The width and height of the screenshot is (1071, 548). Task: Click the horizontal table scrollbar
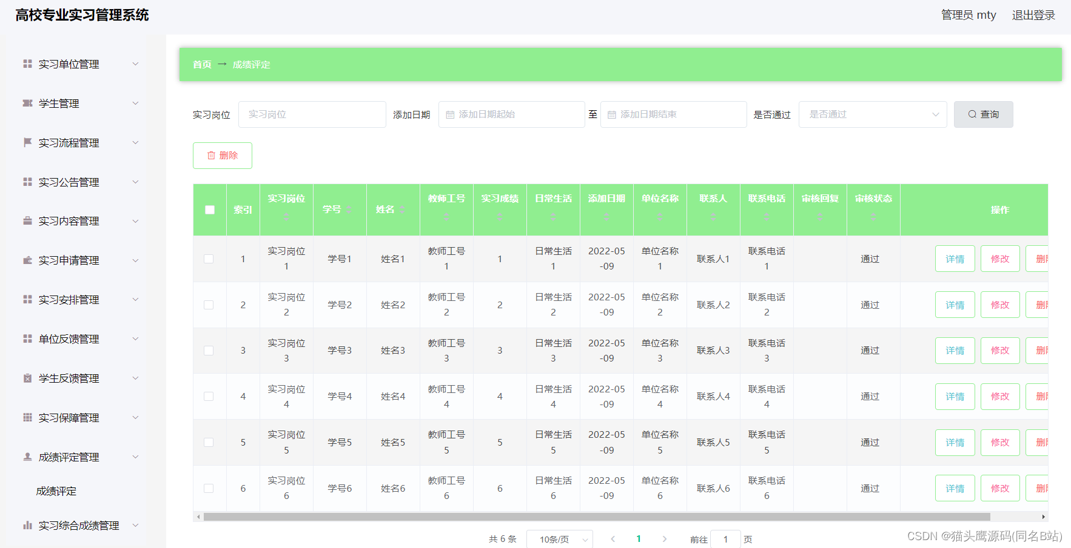[x=597, y=517]
